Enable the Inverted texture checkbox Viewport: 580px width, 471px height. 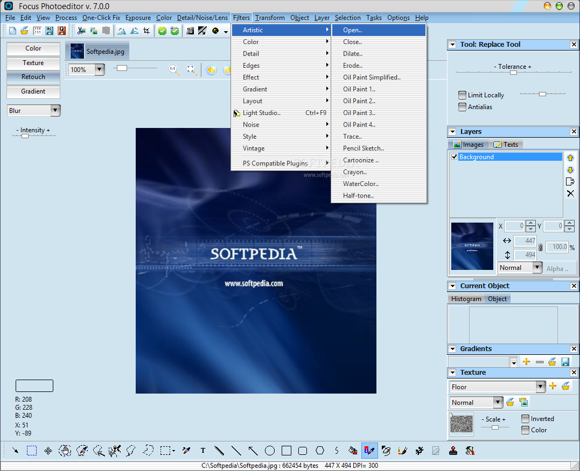click(525, 418)
